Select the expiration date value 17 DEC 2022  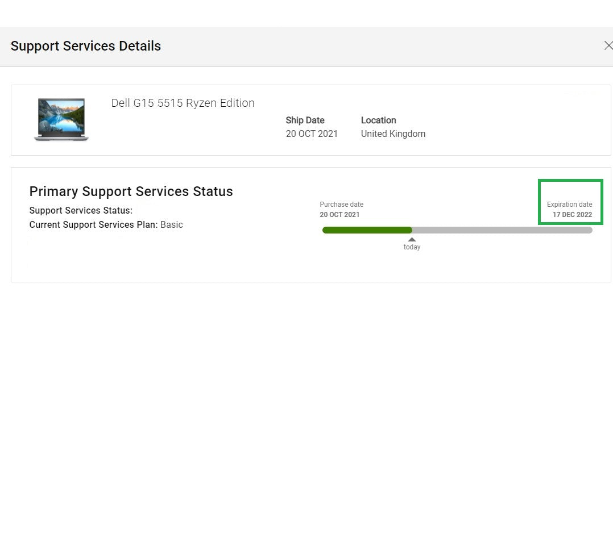572,214
